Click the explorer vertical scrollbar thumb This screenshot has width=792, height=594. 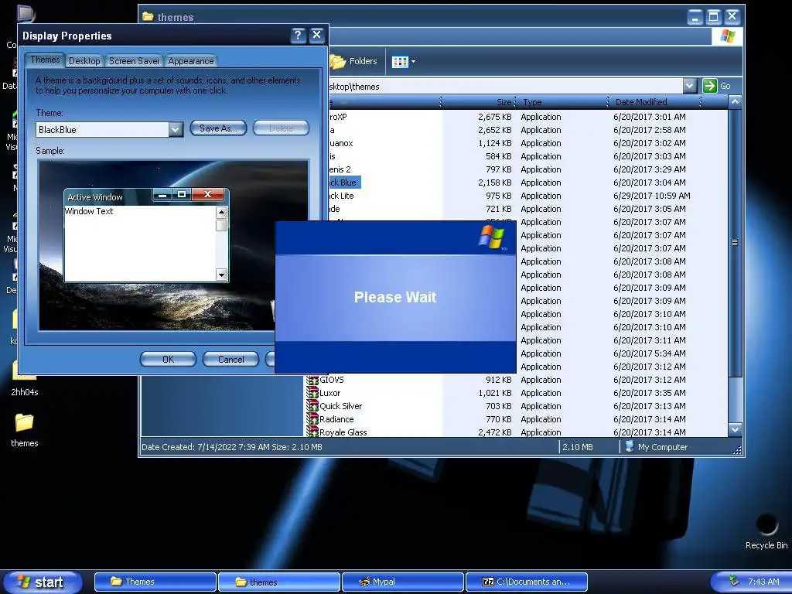click(x=735, y=242)
